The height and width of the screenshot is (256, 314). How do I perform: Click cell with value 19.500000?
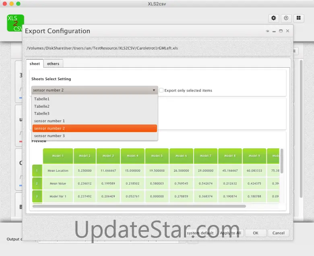click(157, 171)
